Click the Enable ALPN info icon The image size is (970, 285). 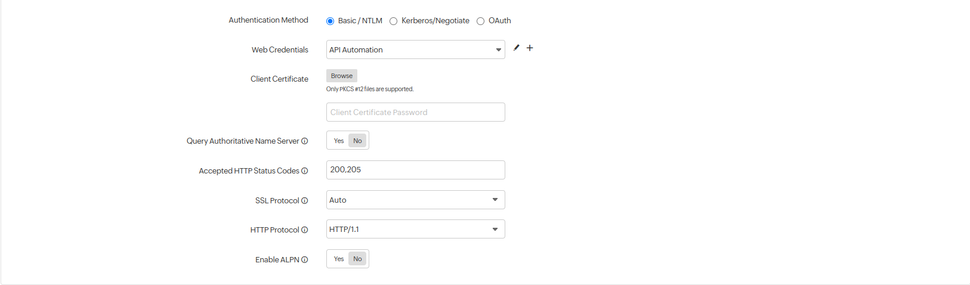pyautogui.click(x=305, y=260)
